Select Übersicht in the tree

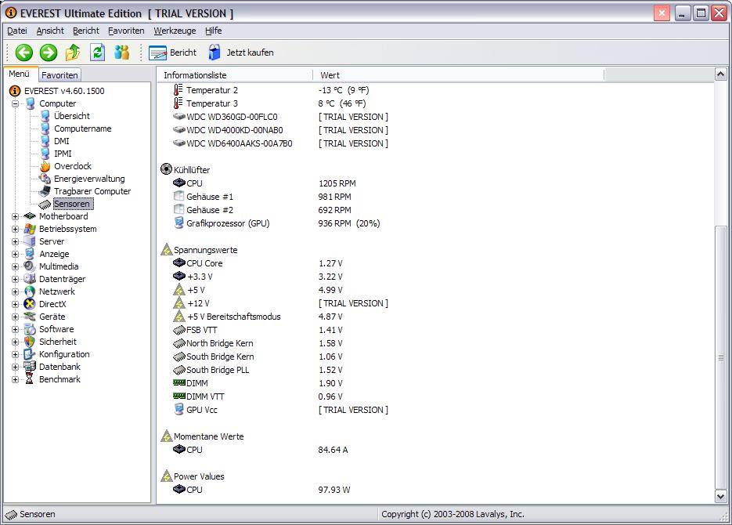coord(71,116)
